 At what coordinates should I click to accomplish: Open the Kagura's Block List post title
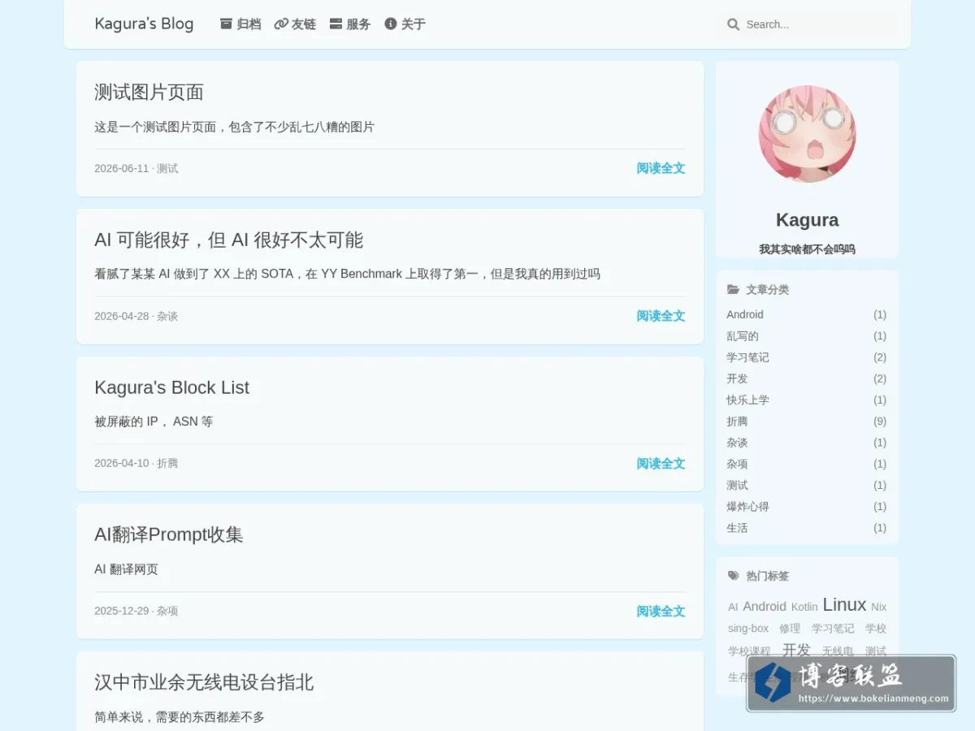(x=171, y=387)
